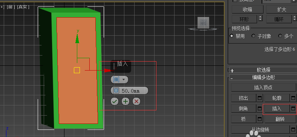Viewport: 297px width, 137px height.
Task: Open settings box next to 桥
Action: click(260, 119)
